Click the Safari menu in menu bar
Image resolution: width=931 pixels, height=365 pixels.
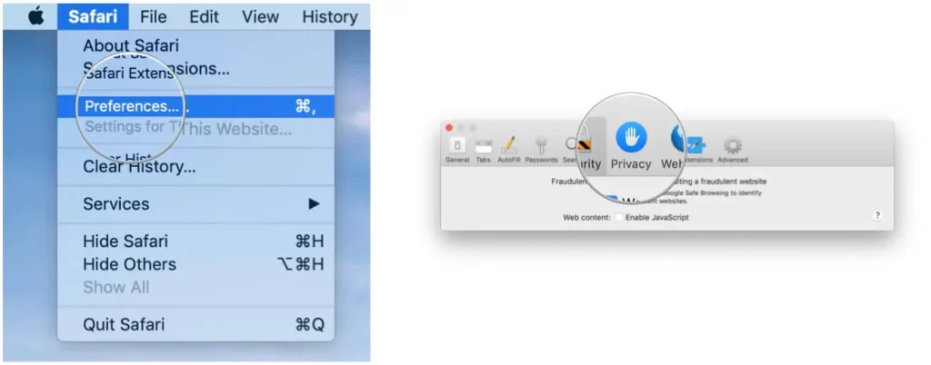pos(93,16)
